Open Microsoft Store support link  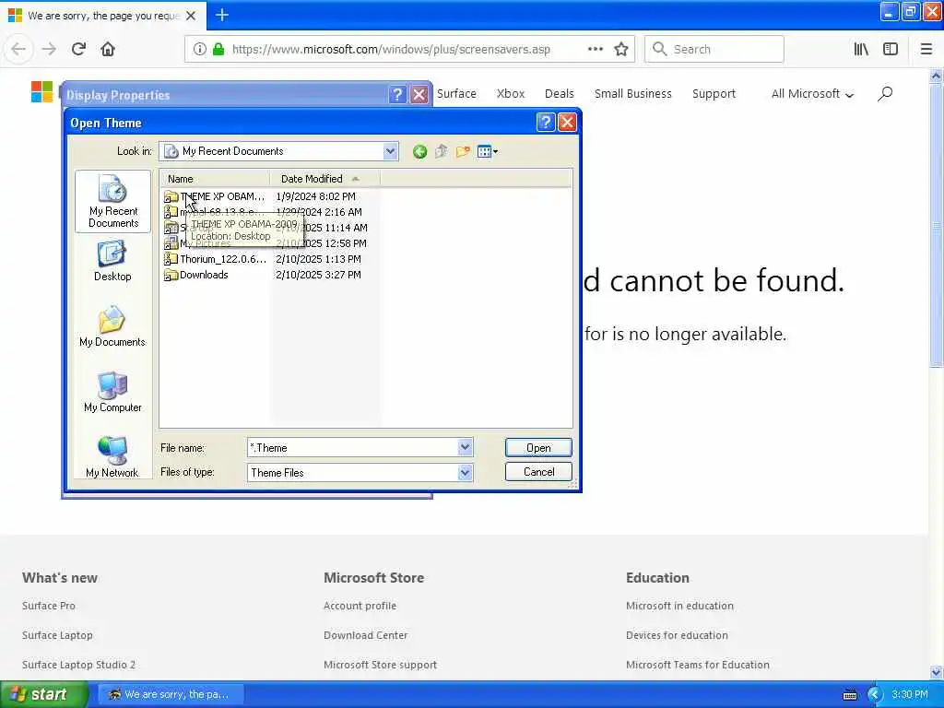(x=381, y=665)
